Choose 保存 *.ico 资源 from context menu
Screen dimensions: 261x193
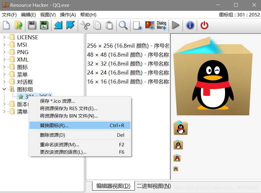tap(80, 101)
